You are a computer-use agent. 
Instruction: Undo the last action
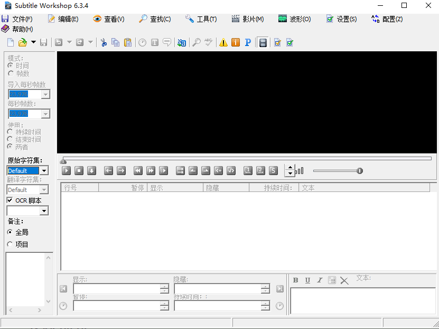point(58,42)
